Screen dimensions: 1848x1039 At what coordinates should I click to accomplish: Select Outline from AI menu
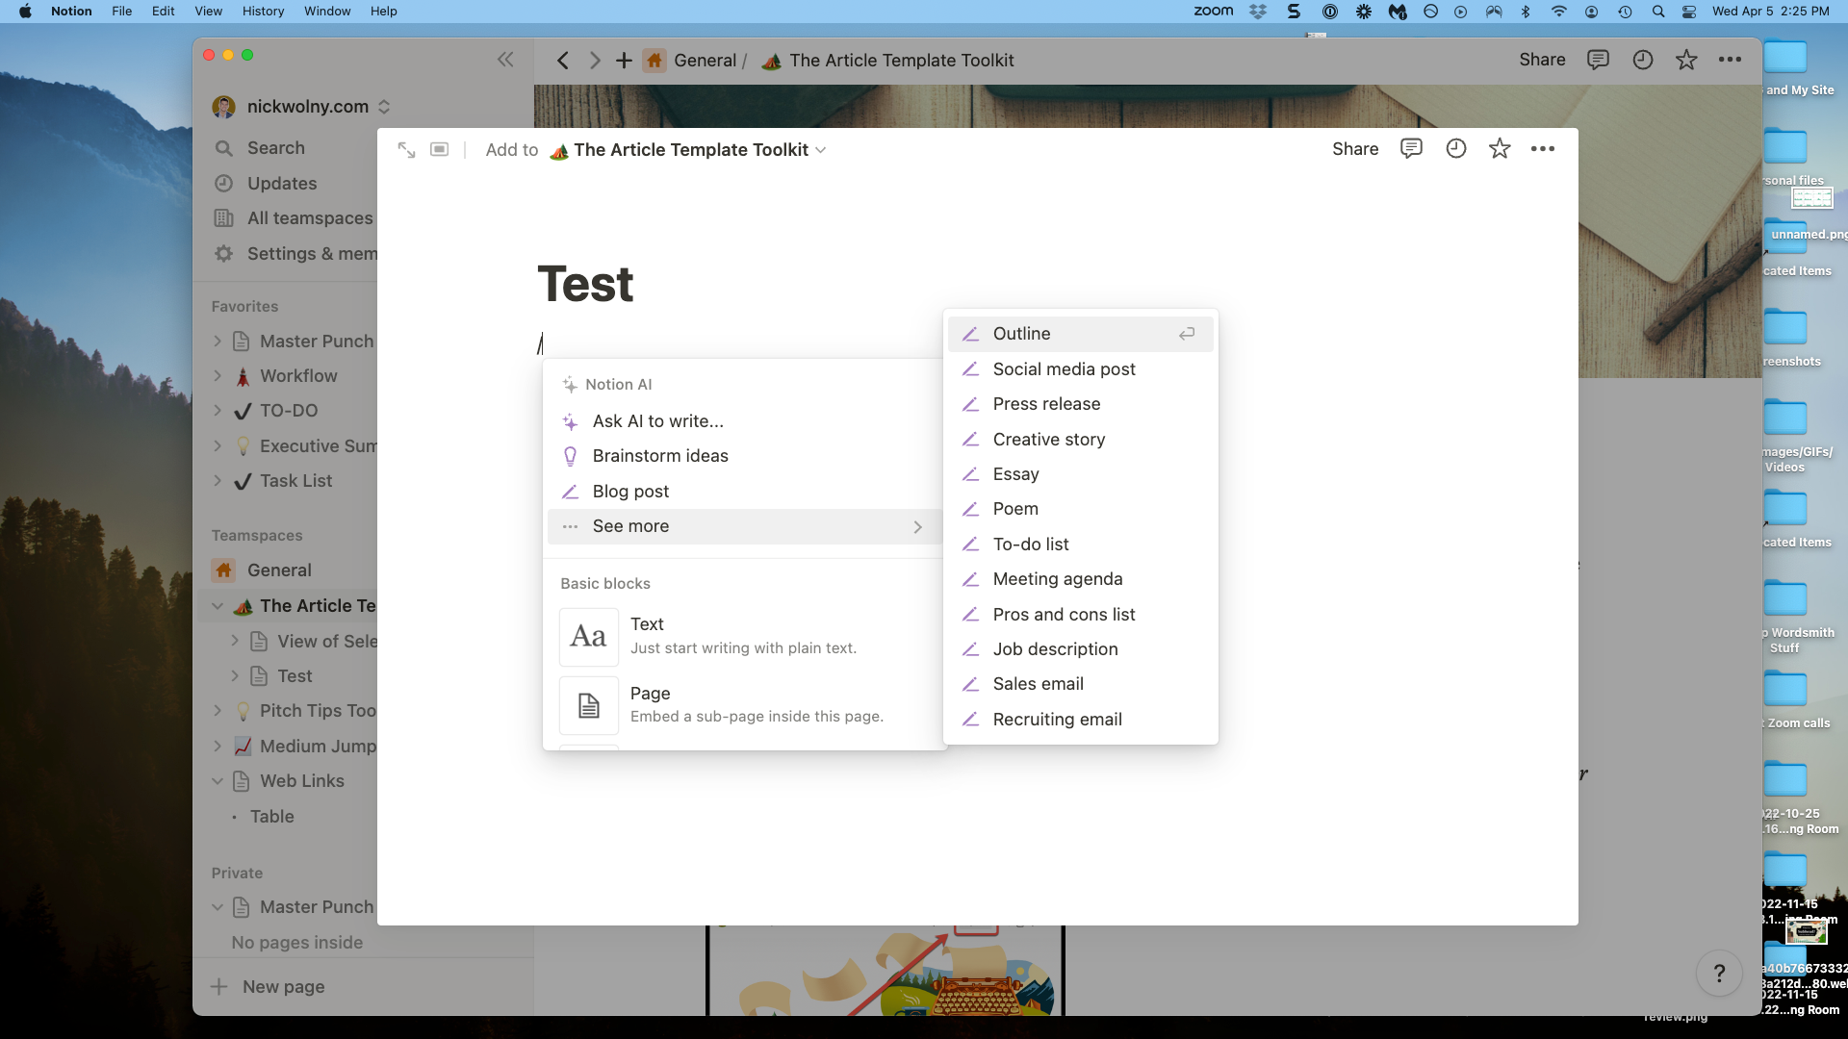(1021, 334)
